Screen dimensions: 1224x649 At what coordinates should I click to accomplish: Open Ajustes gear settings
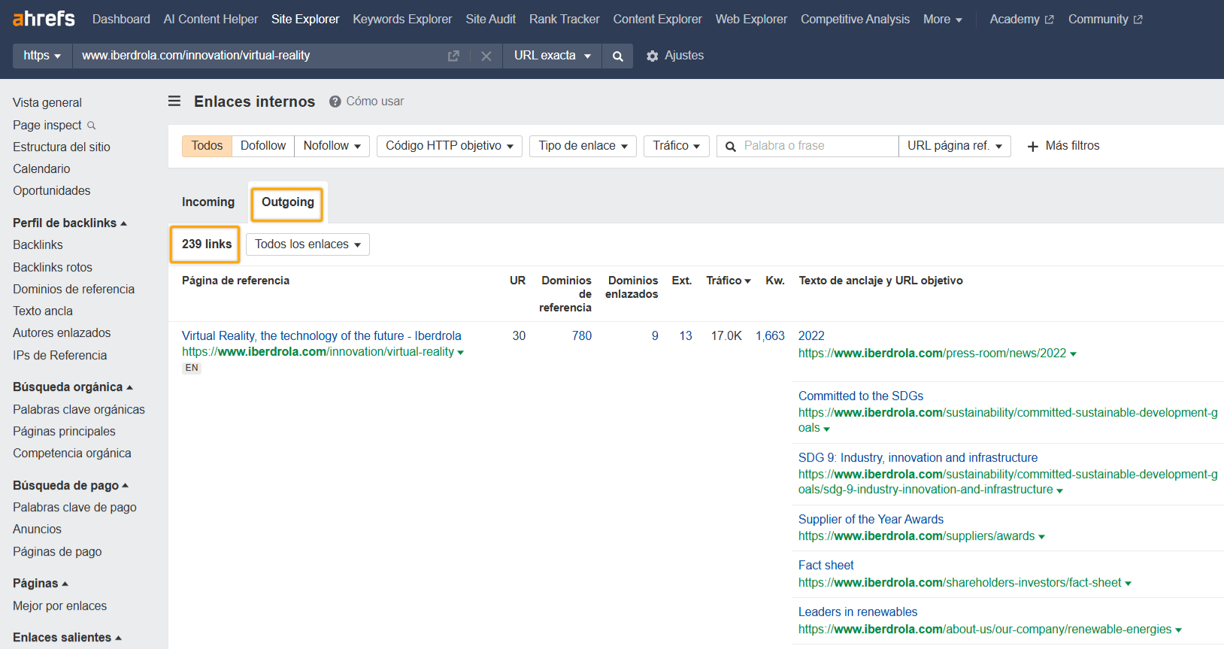pyautogui.click(x=653, y=56)
